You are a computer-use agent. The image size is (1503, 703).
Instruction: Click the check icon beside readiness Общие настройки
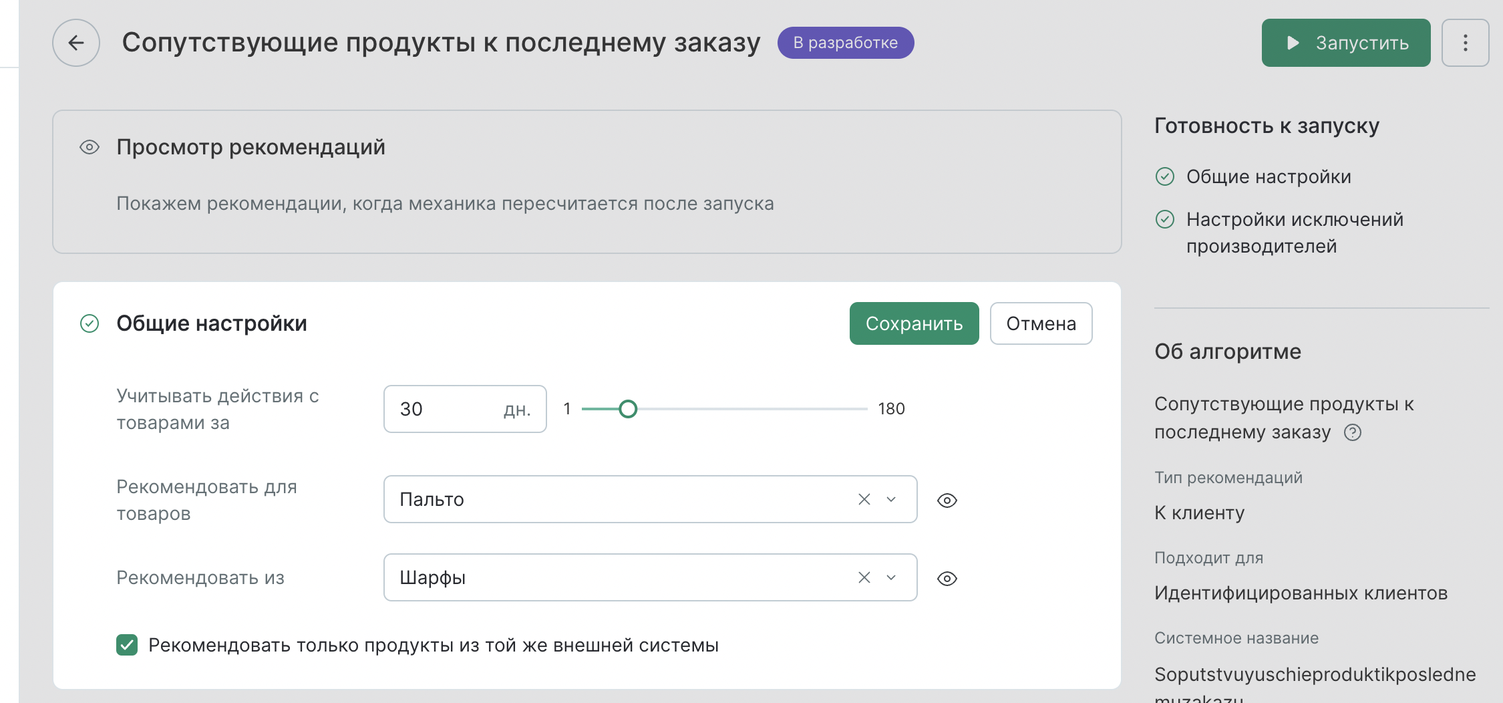tap(1165, 176)
